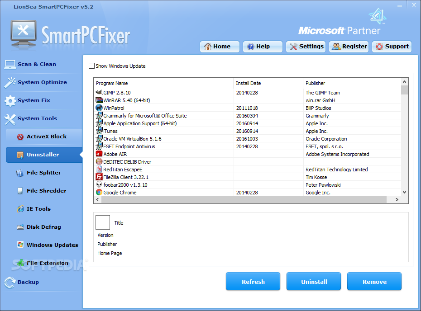Click the ActiveX Block prohibited icon
Viewport: 421px width, 311px height.
[x=20, y=137]
